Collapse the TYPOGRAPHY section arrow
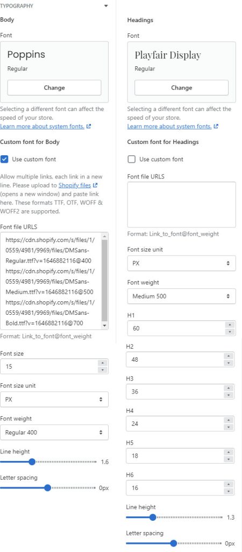Screen dimensions: 242x552 pos(106,6)
